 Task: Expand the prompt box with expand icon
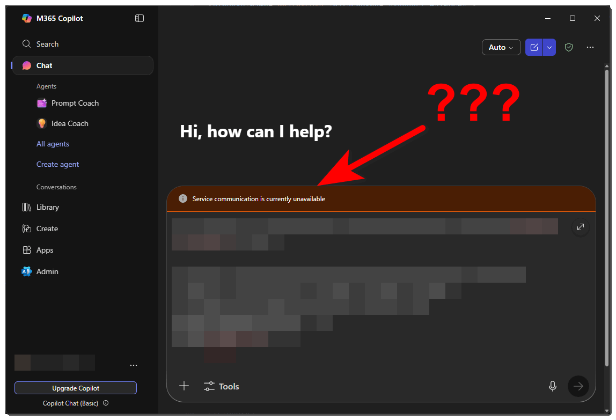(x=580, y=227)
